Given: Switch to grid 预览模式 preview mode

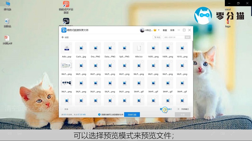Looking at the screenshot, I should pos(166,109).
